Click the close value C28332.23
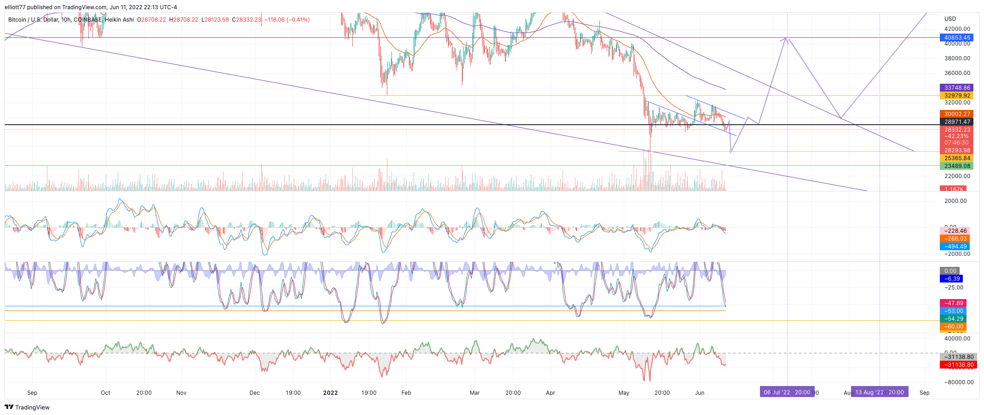 246,20
